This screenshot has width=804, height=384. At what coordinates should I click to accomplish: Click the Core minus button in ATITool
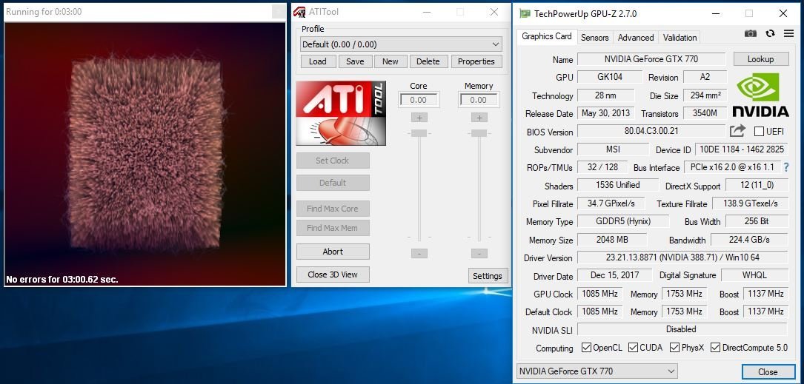point(419,254)
